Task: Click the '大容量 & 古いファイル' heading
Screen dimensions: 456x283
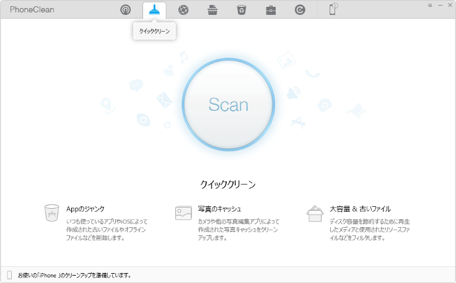Action: [360, 209]
